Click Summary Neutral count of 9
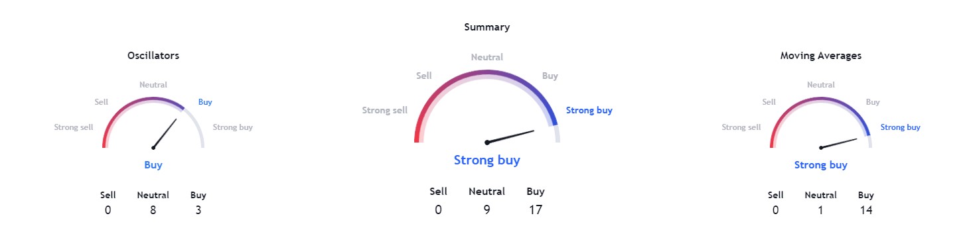Screen dimensions: 969x240 pos(487,210)
